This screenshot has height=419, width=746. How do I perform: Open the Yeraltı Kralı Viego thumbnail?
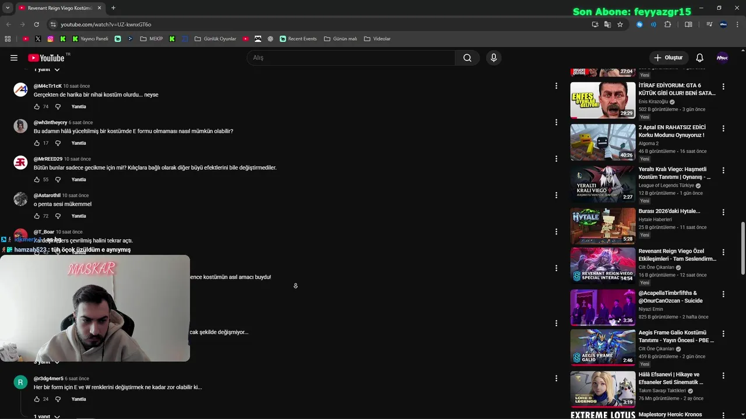pyautogui.click(x=603, y=184)
